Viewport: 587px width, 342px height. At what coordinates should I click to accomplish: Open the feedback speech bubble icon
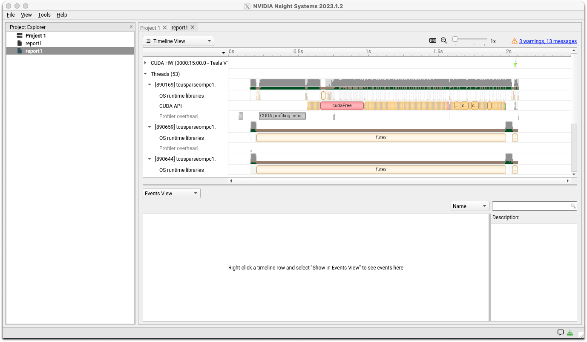coord(561,333)
